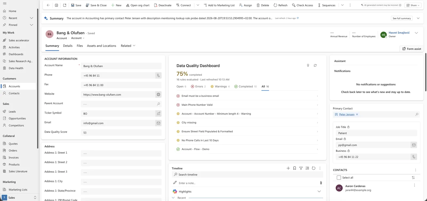
Task: Open 'Email must be a business email' rule
Action: click(x=247, y=96)
